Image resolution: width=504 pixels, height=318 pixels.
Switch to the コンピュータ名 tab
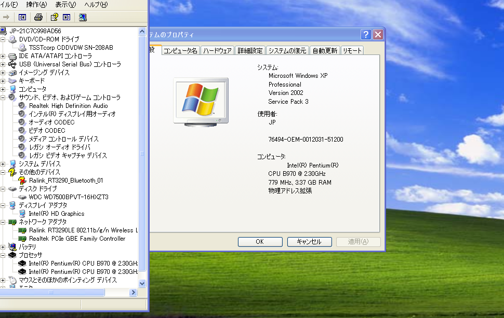click(180, 51)
